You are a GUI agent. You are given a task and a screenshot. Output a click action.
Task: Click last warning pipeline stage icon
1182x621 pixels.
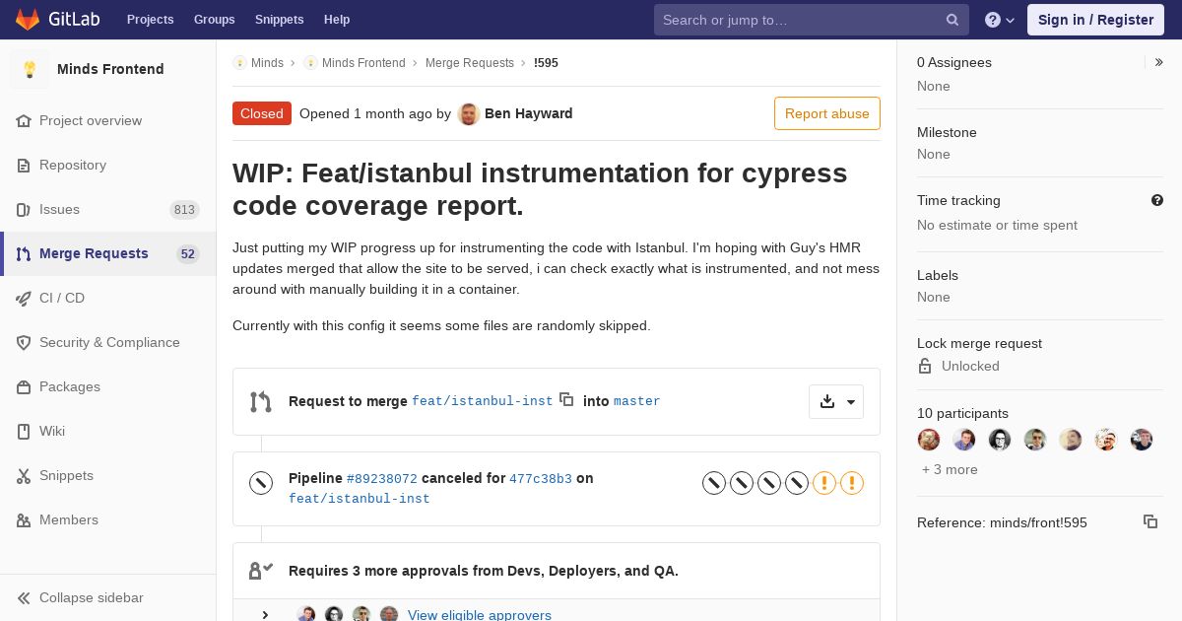852,483
